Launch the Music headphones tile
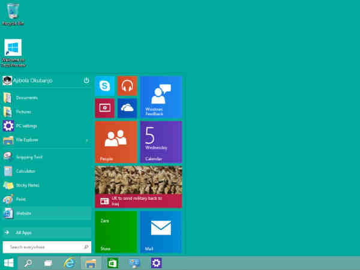 pos(127,86)
